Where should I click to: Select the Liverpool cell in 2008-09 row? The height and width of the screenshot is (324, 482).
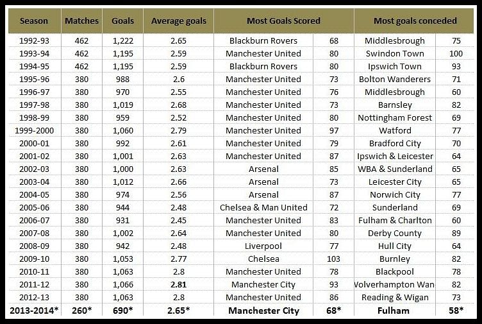(263, 246)
